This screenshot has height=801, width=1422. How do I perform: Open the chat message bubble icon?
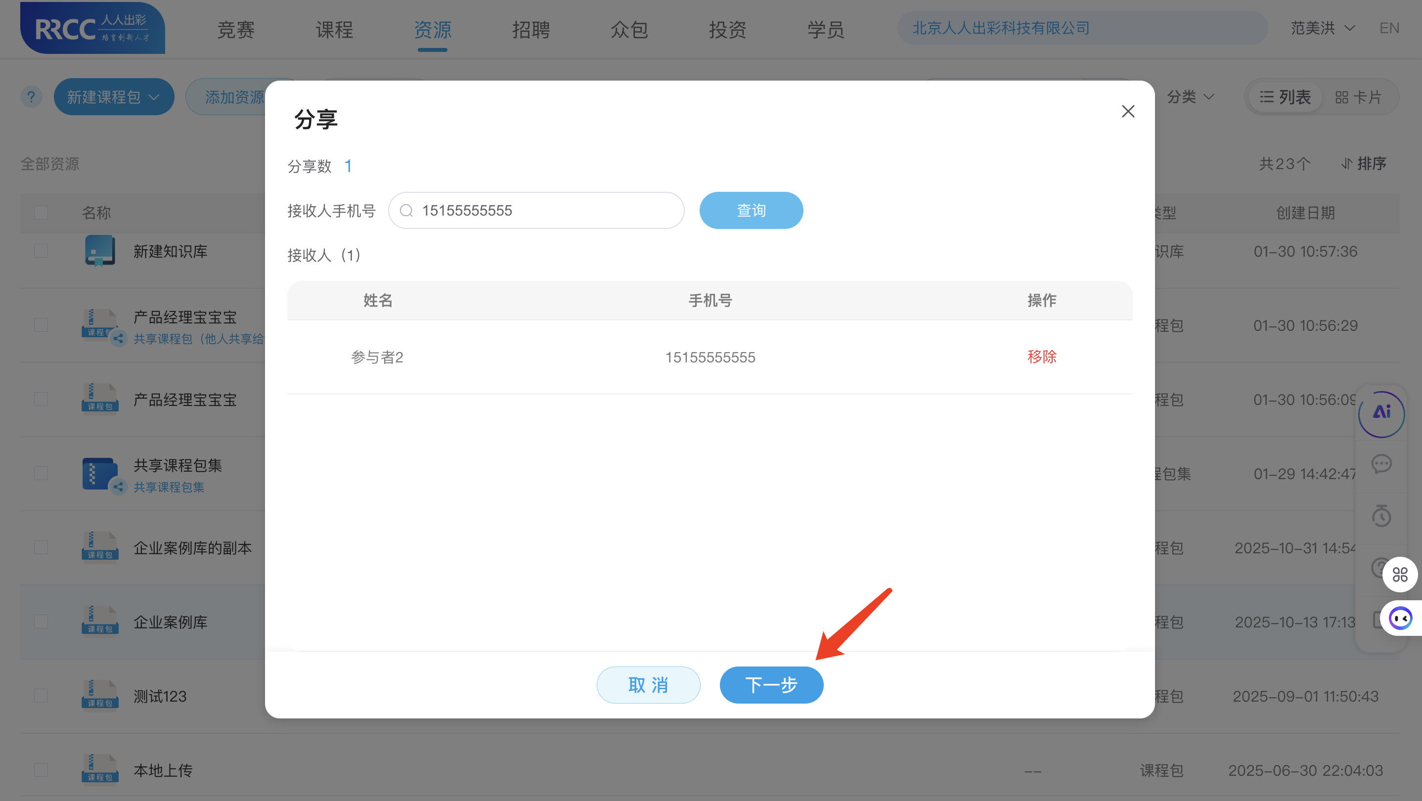[1382, 464]
